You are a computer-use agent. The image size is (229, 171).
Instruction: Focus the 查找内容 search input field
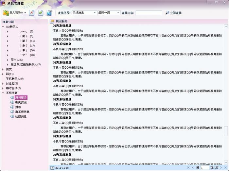tap(149, 13)
